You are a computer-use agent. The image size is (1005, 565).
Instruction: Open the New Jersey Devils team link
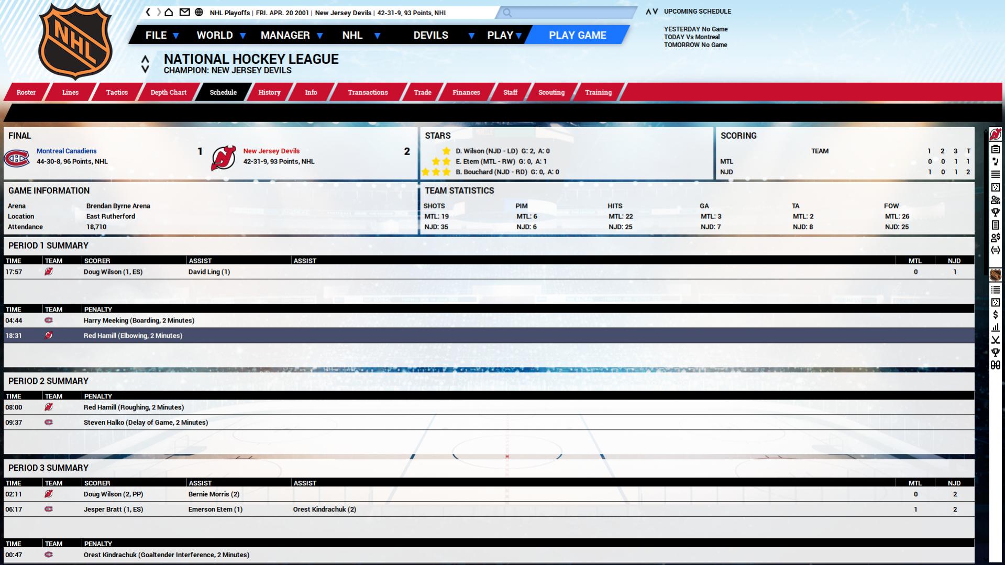pos(271,151)
